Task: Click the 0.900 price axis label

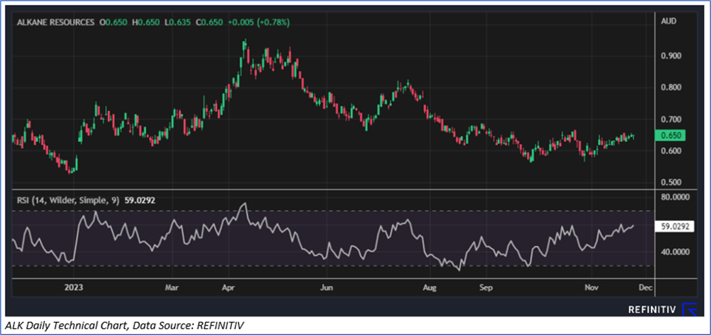Action: (x=672, y=56)
